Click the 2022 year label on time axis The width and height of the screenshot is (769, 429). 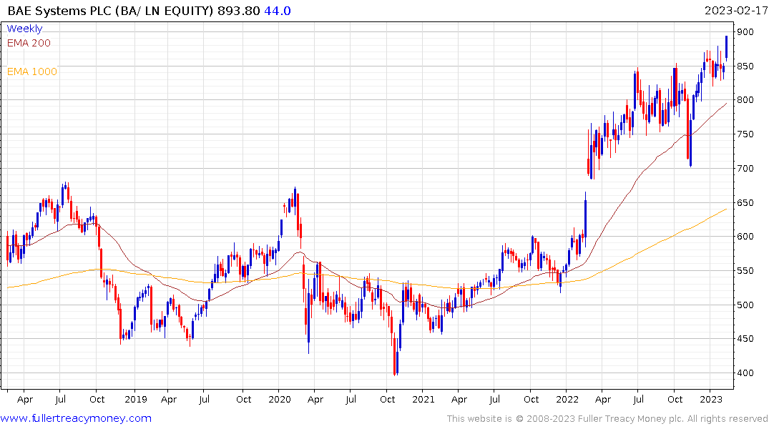pos(567,399)
